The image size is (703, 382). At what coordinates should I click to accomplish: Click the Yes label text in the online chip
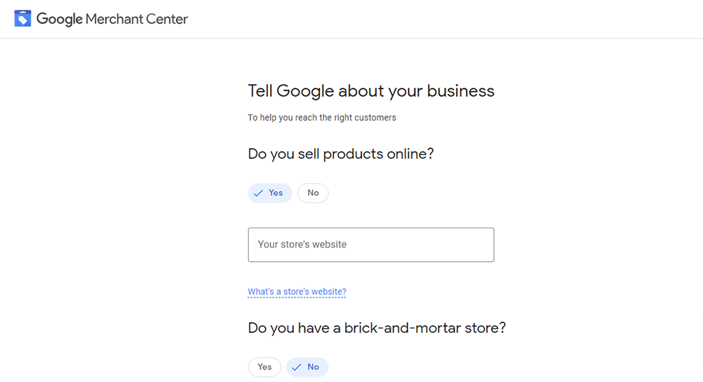276,192
